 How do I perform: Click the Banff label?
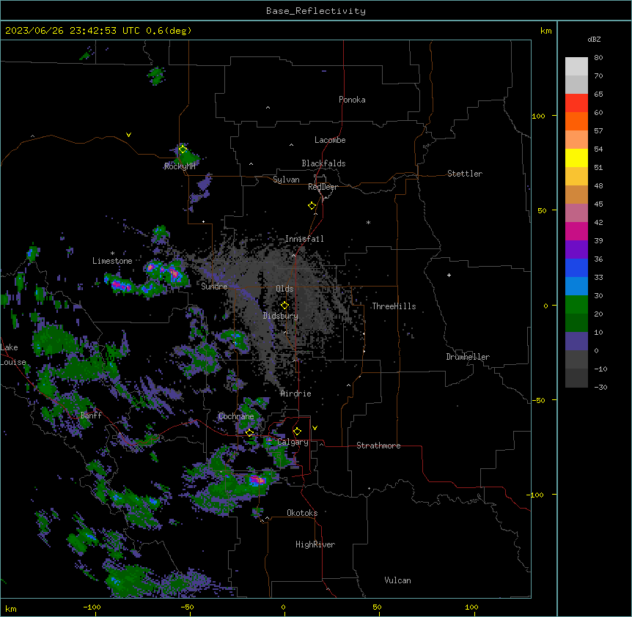91,415
